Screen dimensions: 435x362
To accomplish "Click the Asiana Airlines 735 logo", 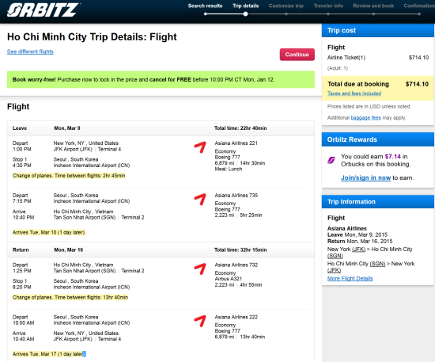I will (x=200, y=200).
